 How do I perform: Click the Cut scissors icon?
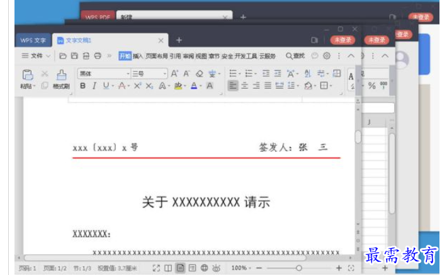[45, 74]
